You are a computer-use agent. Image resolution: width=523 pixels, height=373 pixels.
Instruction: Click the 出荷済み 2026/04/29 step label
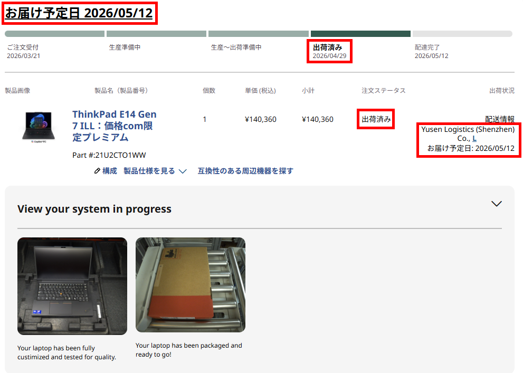click(329, 52)
